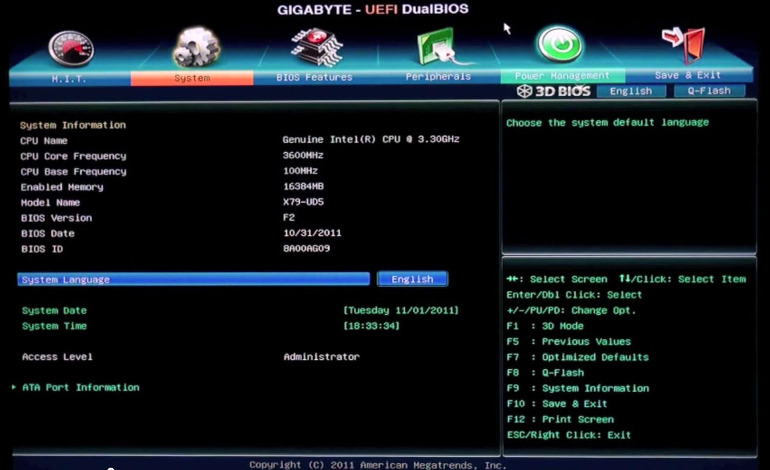Switch to the M.I.T. tab

[71, 78]
